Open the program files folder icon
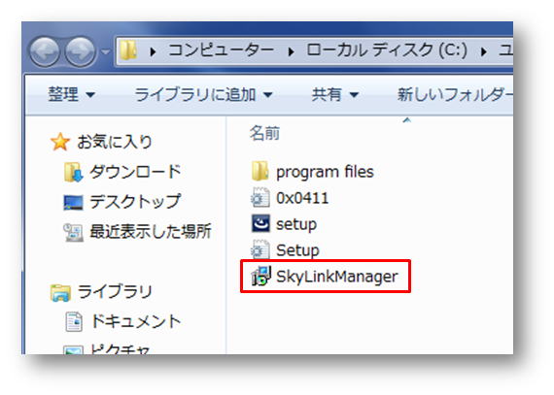 260,172
